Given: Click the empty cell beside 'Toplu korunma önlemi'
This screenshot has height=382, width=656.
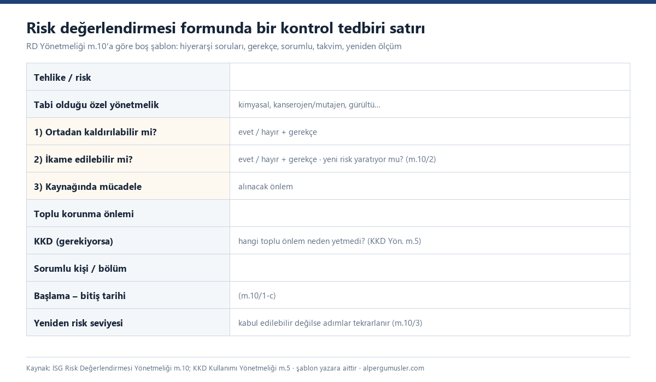Looking at the screenshot, I should tap(430, 213).
